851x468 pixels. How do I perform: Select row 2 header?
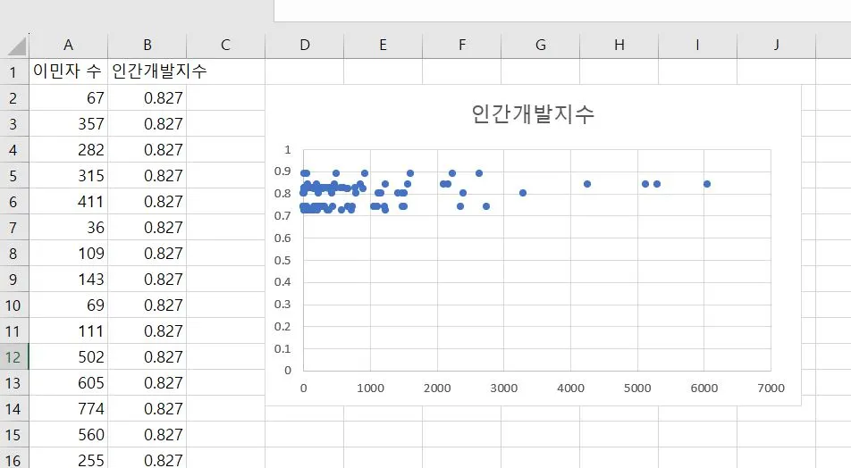click(14, 97)
